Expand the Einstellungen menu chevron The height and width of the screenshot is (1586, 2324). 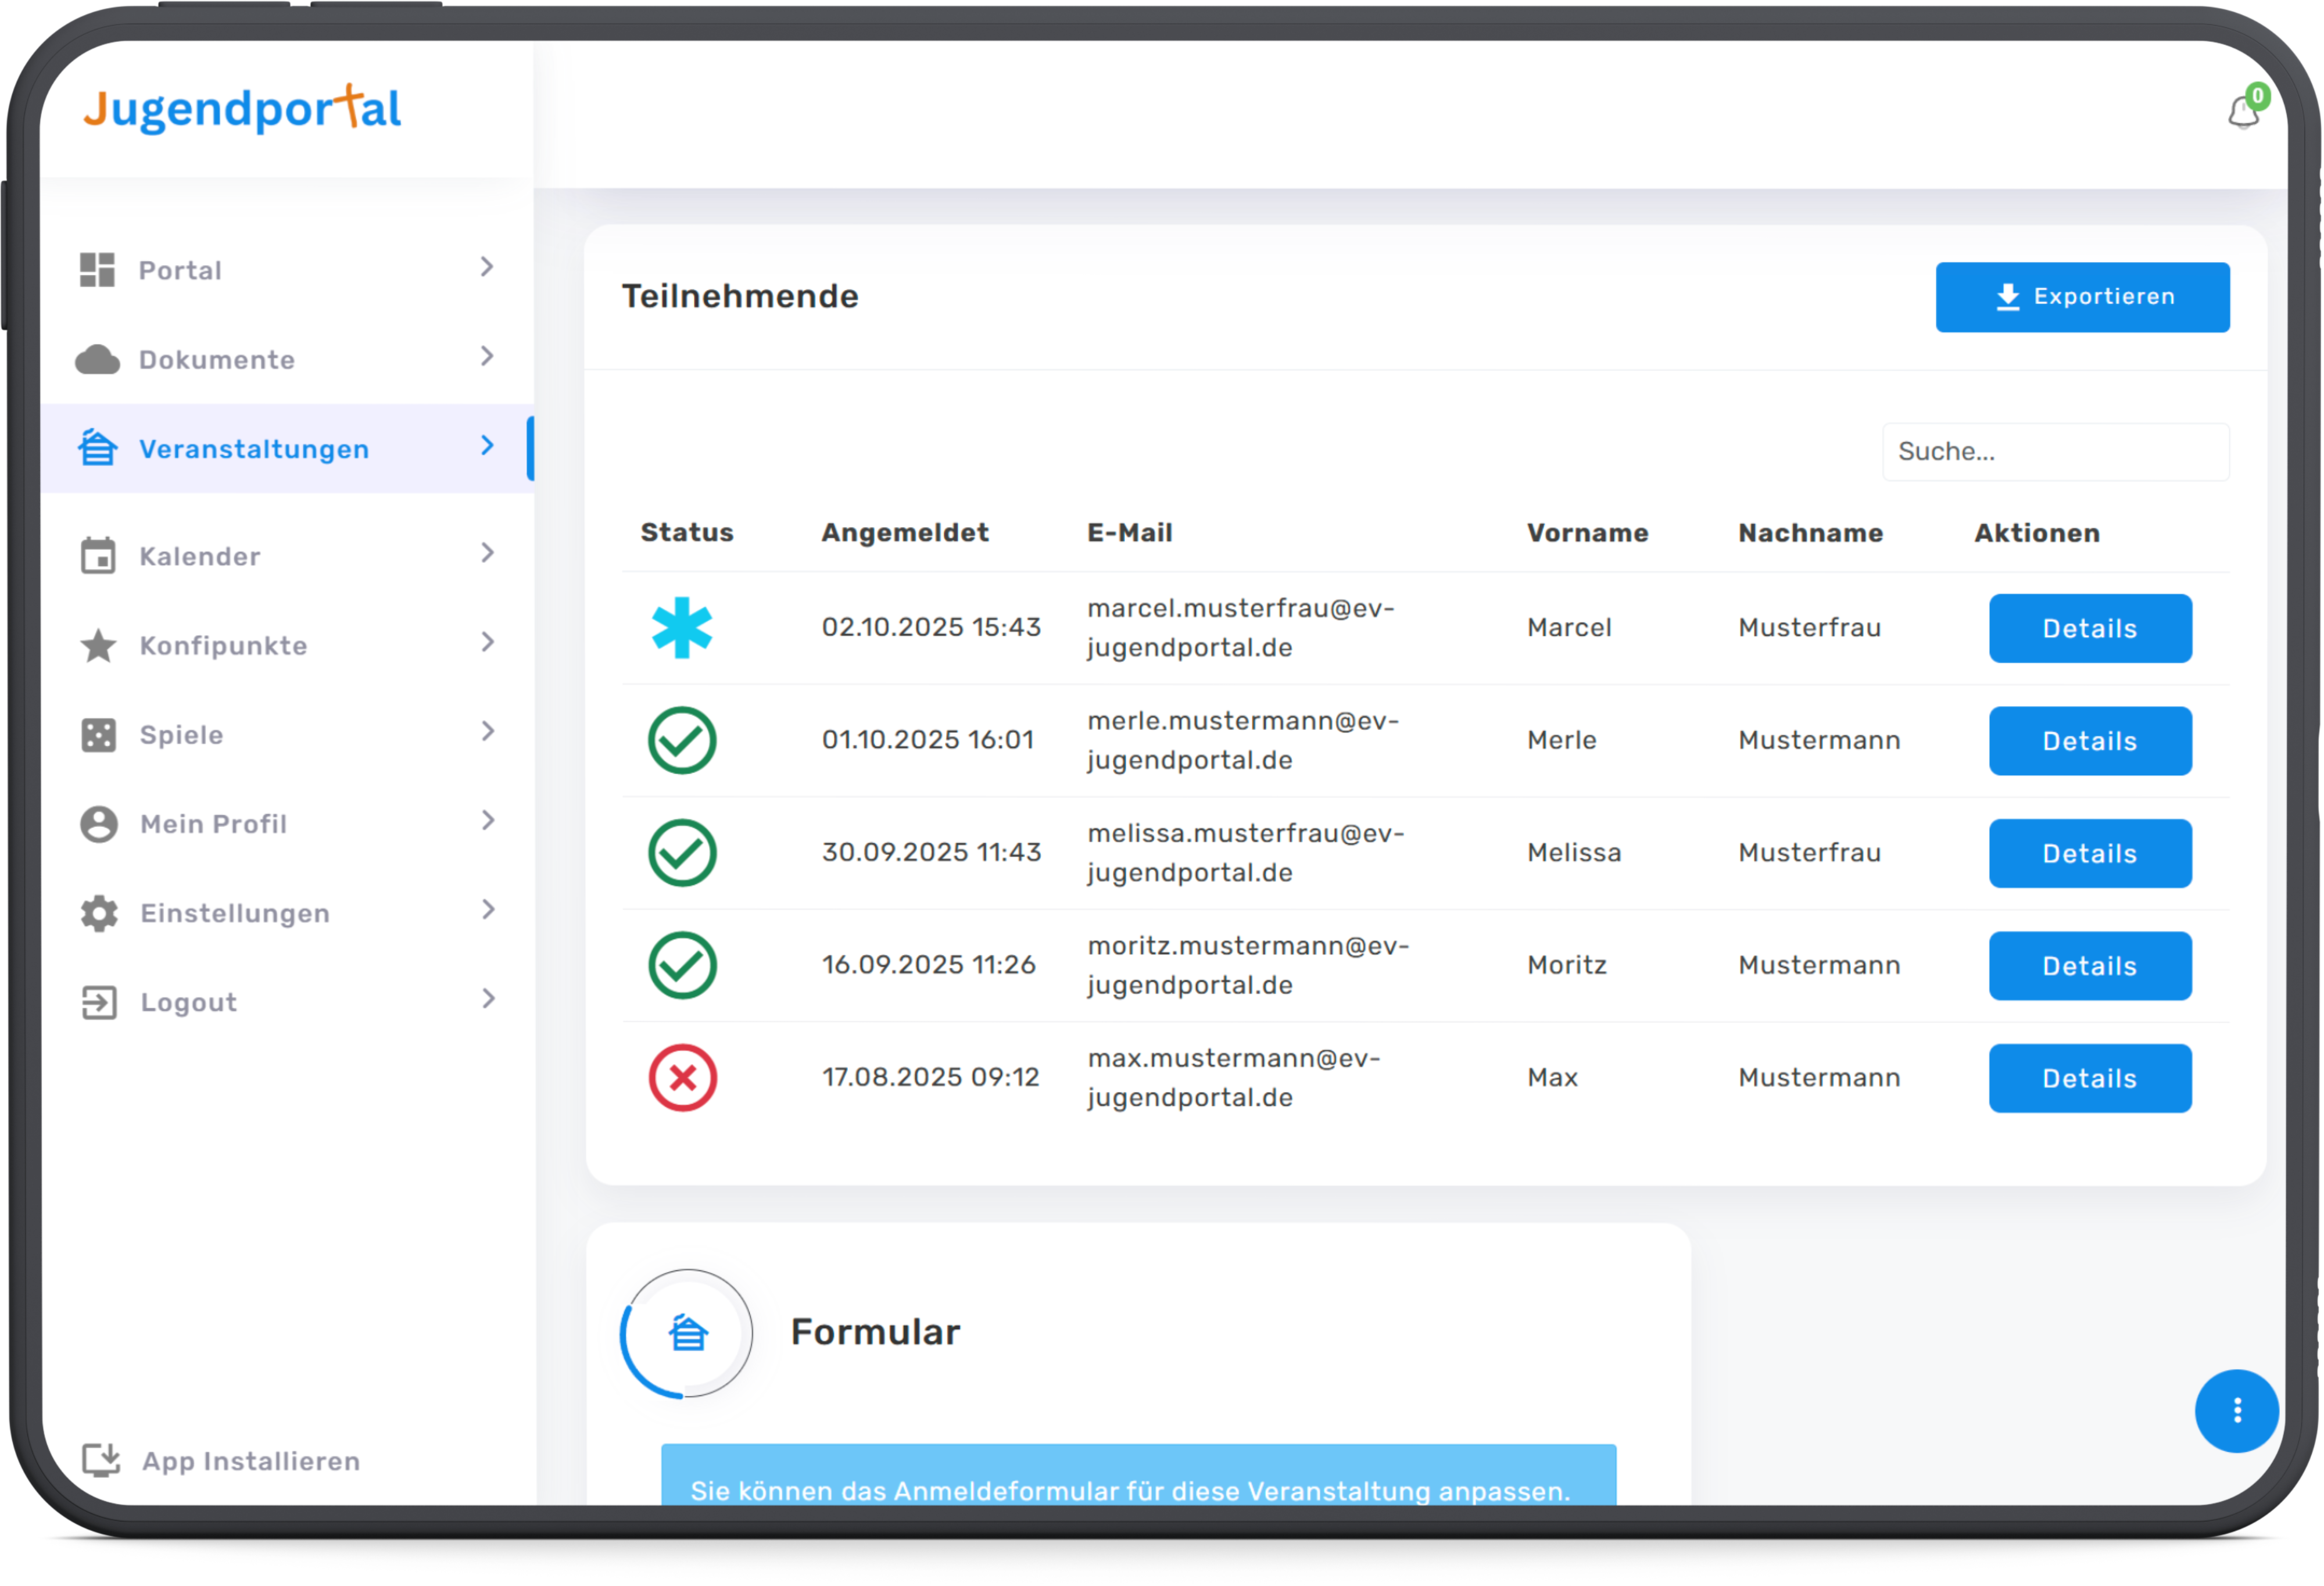[487, 910]
